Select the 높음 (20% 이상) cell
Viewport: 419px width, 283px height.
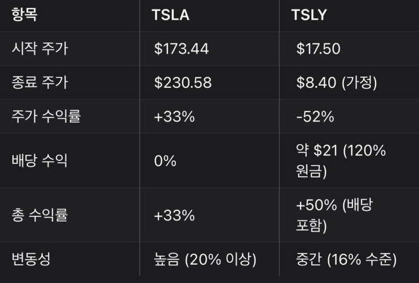pos(205,260)
